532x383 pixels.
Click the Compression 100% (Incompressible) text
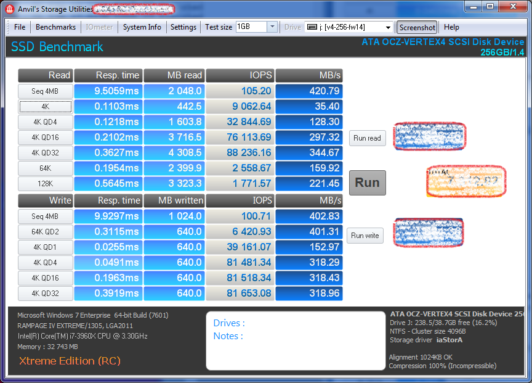click(x=443, y=366)
